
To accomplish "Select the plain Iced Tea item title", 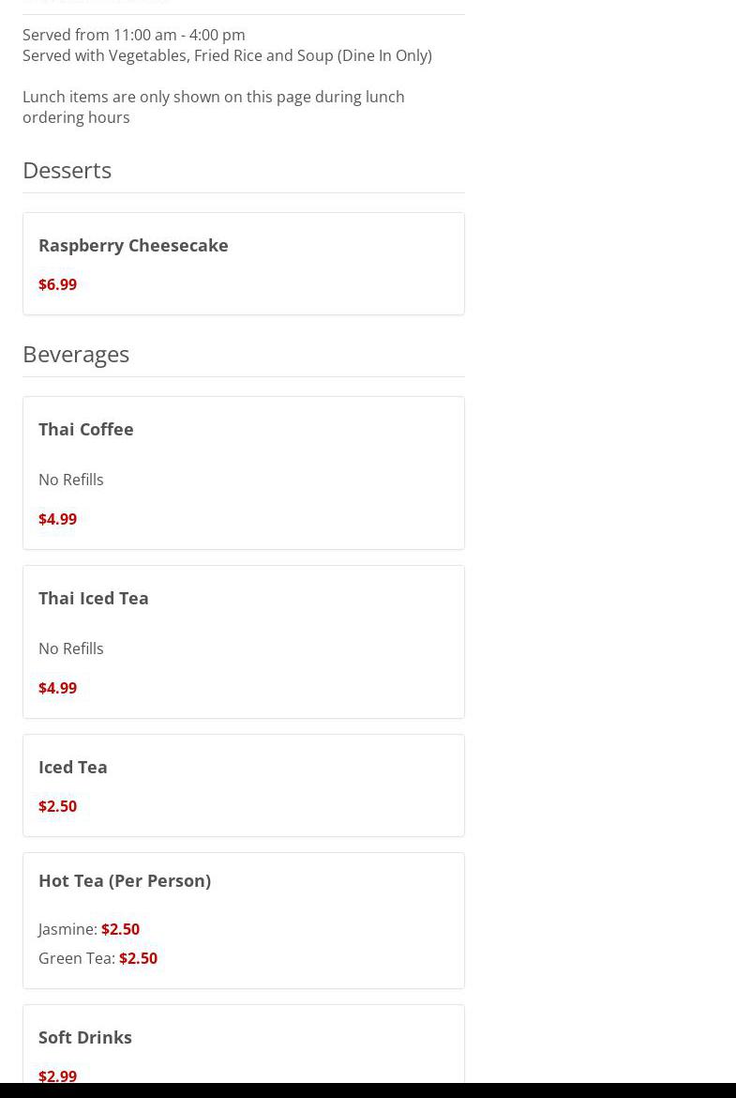I will [73, 767].
